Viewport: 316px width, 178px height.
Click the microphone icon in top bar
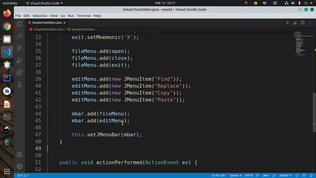point(300,3)
